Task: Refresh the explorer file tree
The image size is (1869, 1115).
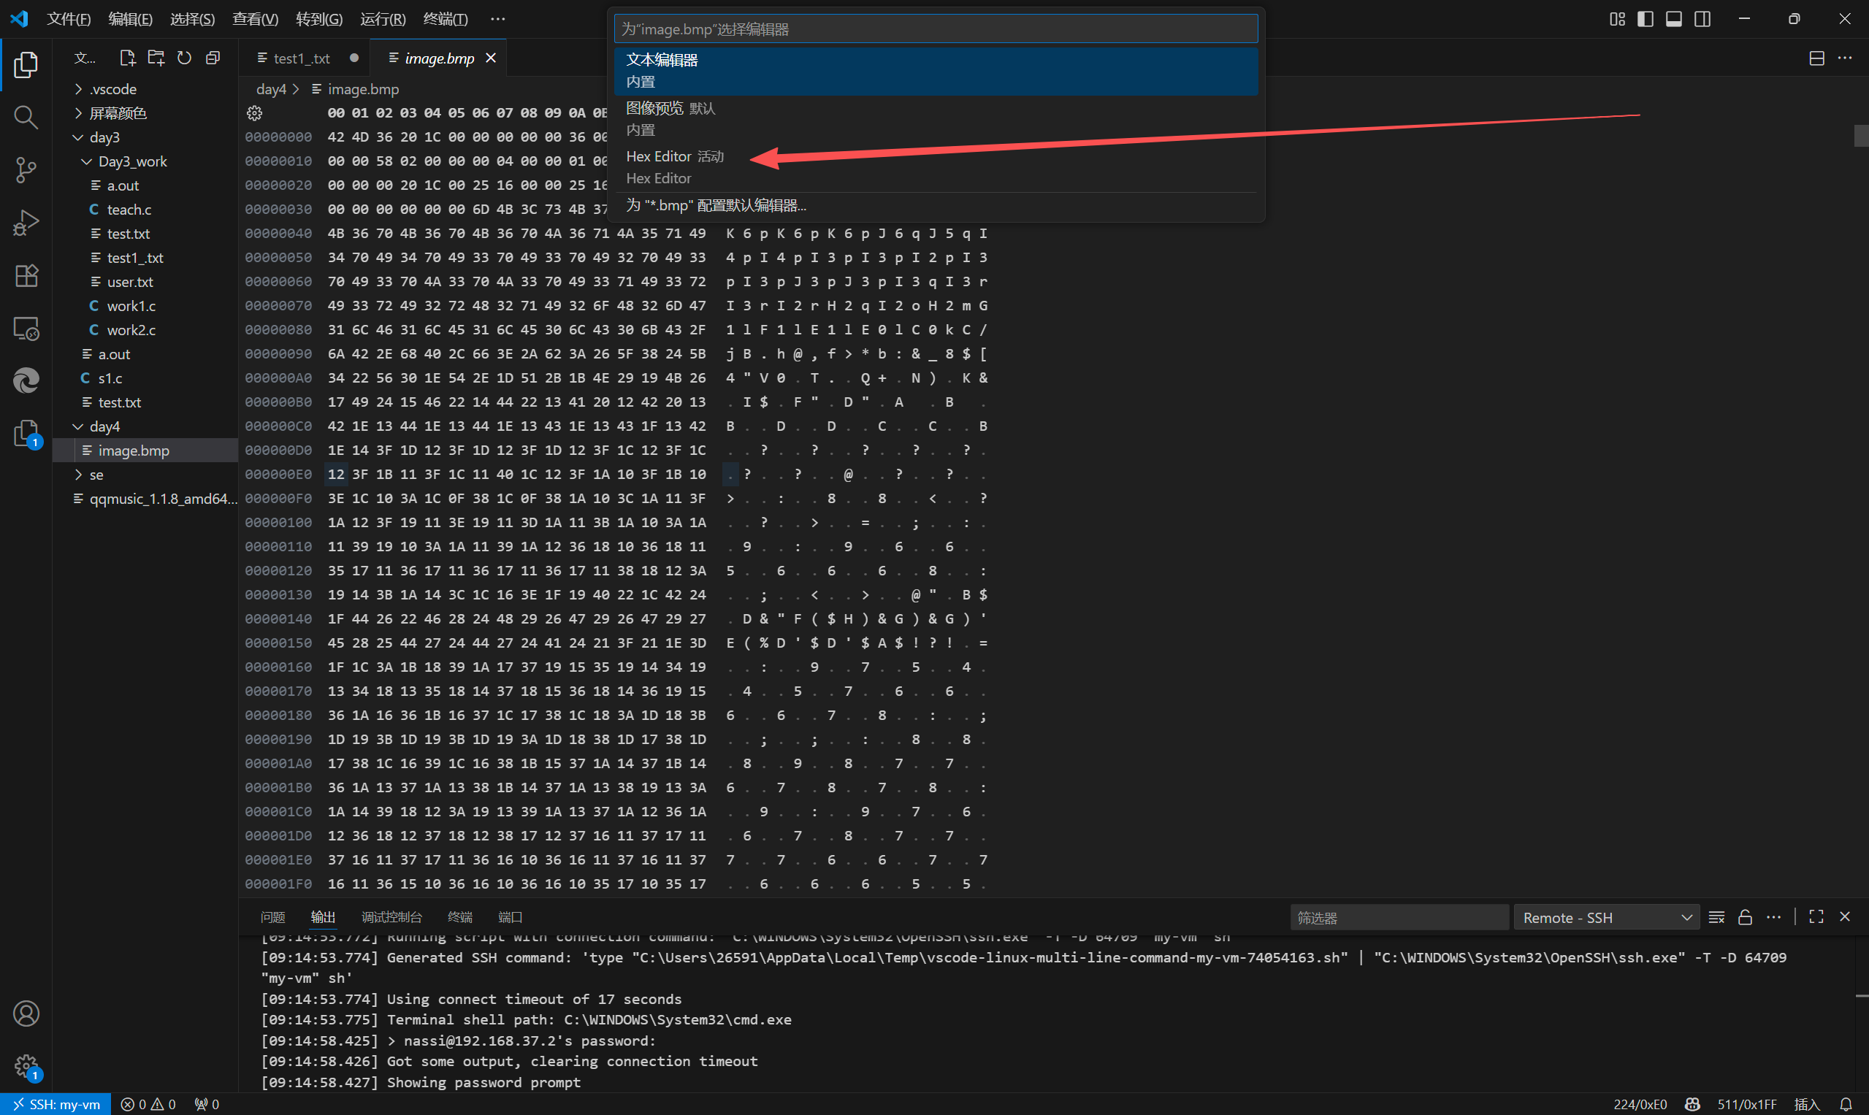Action: (x=184, y=58)
